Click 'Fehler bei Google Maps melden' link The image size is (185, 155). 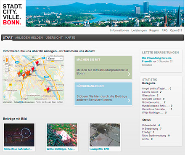[49, 102]
